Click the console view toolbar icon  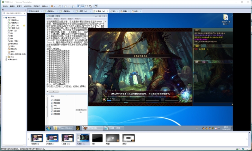click(96, 6)
